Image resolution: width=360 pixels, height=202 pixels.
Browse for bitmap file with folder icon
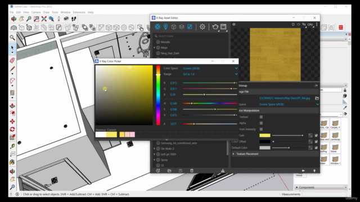tap(317, 98)
